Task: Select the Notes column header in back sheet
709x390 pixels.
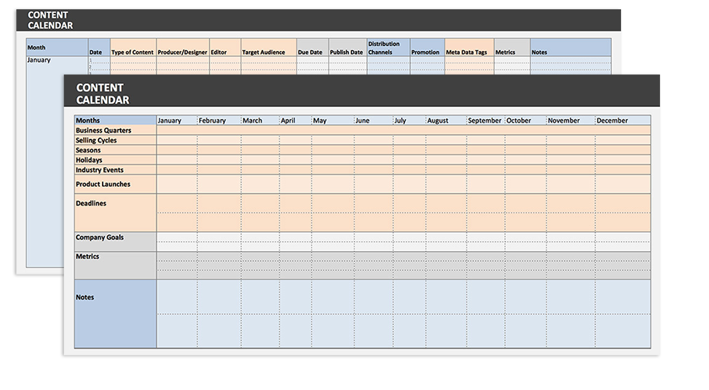Action: (571, 48)
